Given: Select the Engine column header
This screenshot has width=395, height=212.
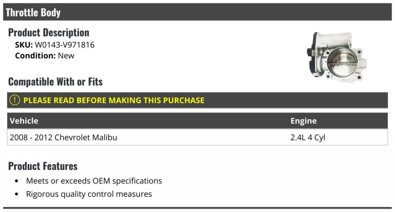Looking at the screenshot, I should (303, 121).
